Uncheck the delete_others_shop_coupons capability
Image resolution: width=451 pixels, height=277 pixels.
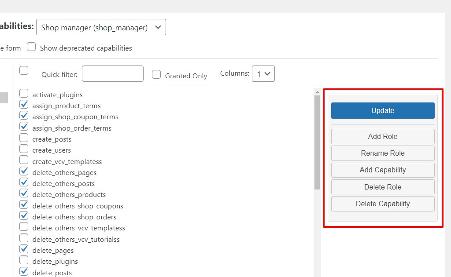click(24, 204)
